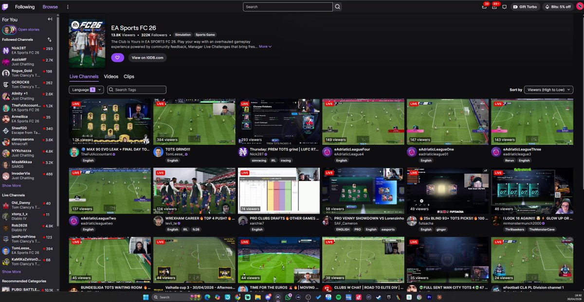Click the Gift Turbo button

525,7
